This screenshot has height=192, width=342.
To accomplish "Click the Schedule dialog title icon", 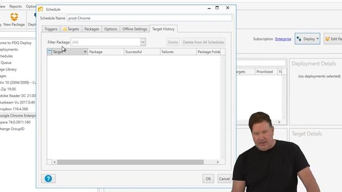I will (41, 10).
